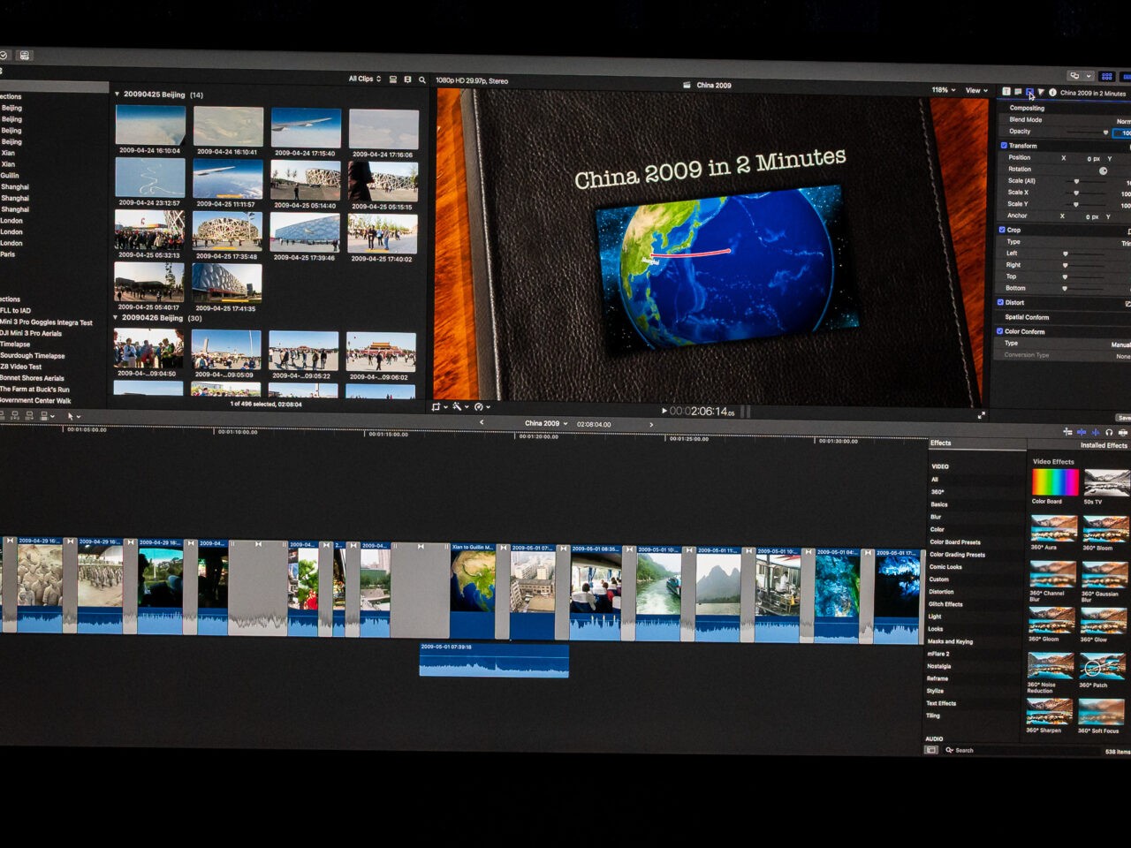Open the All Clips filter dropdown

pyautogui.click(x=364, y=79)
